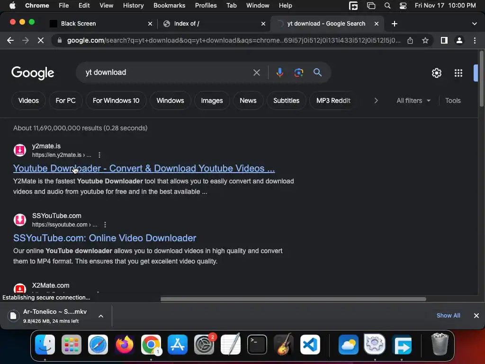
Task: Open App Store from the Dock
Action: coord(178,345)
